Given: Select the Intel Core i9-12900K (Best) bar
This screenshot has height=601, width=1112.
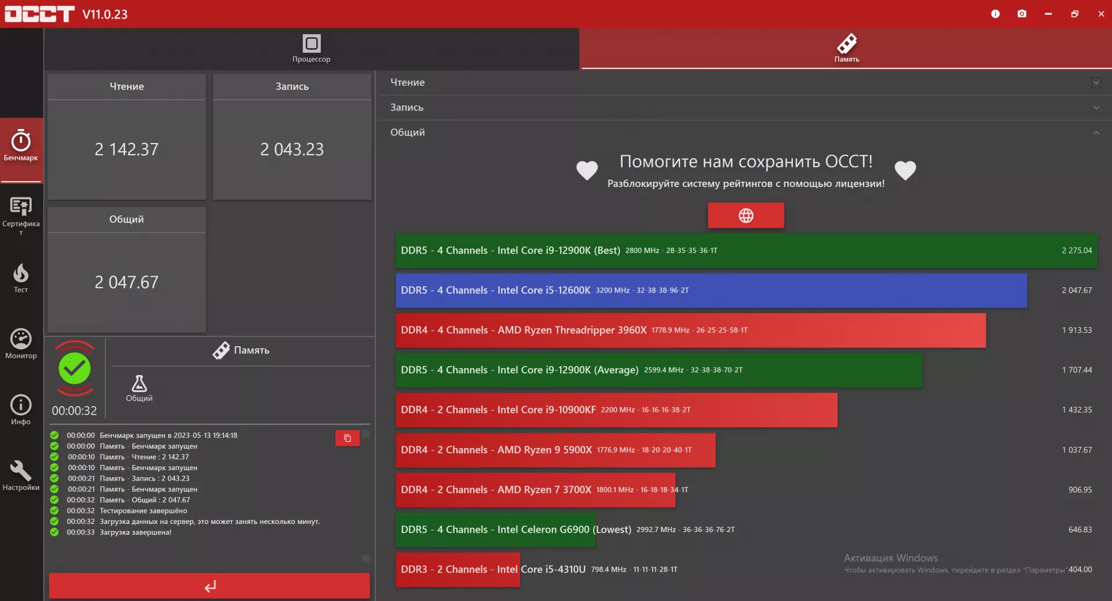Looking at the screenshot, I should pyautogui.click(x=746, y=251).
